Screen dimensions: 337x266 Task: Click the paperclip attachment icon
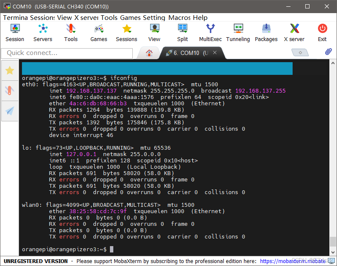pyautogui.click(x=328, y=52)
